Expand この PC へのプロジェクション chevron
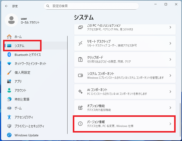The width and height of the screenshot is (182, 141). pos(170,27)
